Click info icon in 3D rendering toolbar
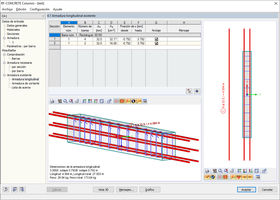The height and width of the screenshot is (200, 280). click(133, 101)
